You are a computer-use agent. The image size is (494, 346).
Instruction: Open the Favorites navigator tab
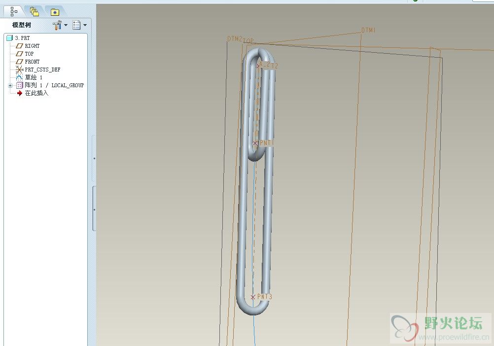(55, 12)
